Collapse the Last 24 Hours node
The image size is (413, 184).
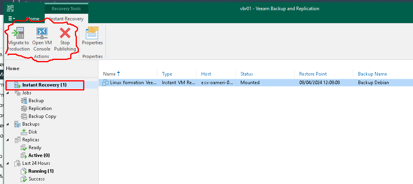[x=7, y=163]
